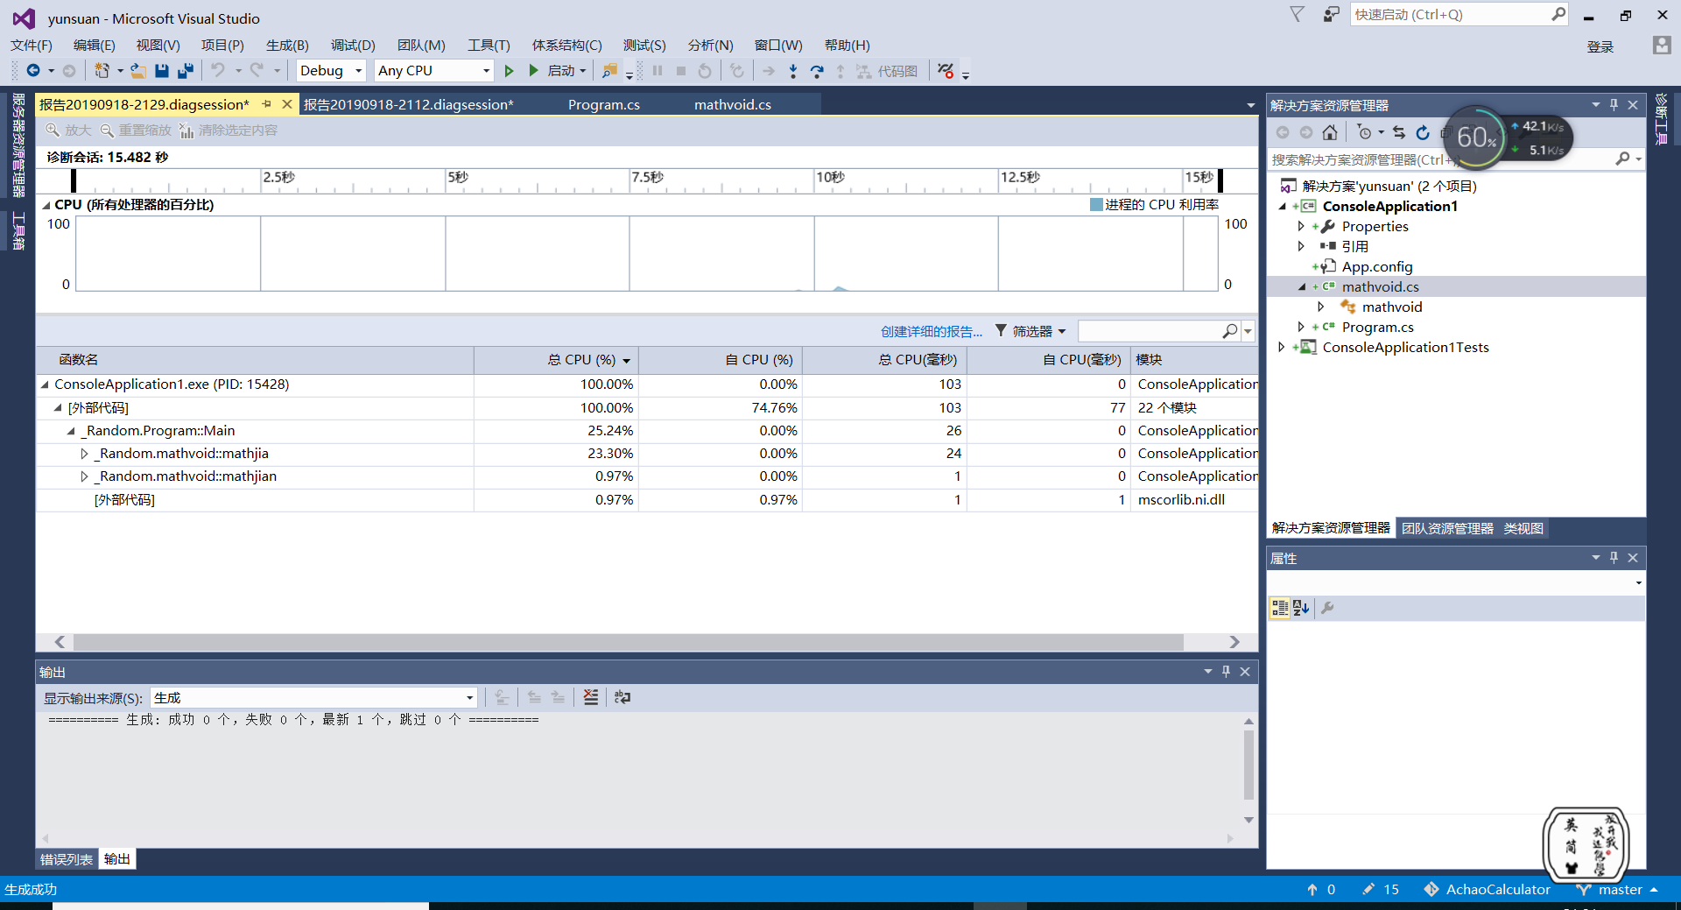Click the AchaoCalculator repository in status bar
The width and height of the screenshot is (1681, 910).
[x=1487, y=889]
